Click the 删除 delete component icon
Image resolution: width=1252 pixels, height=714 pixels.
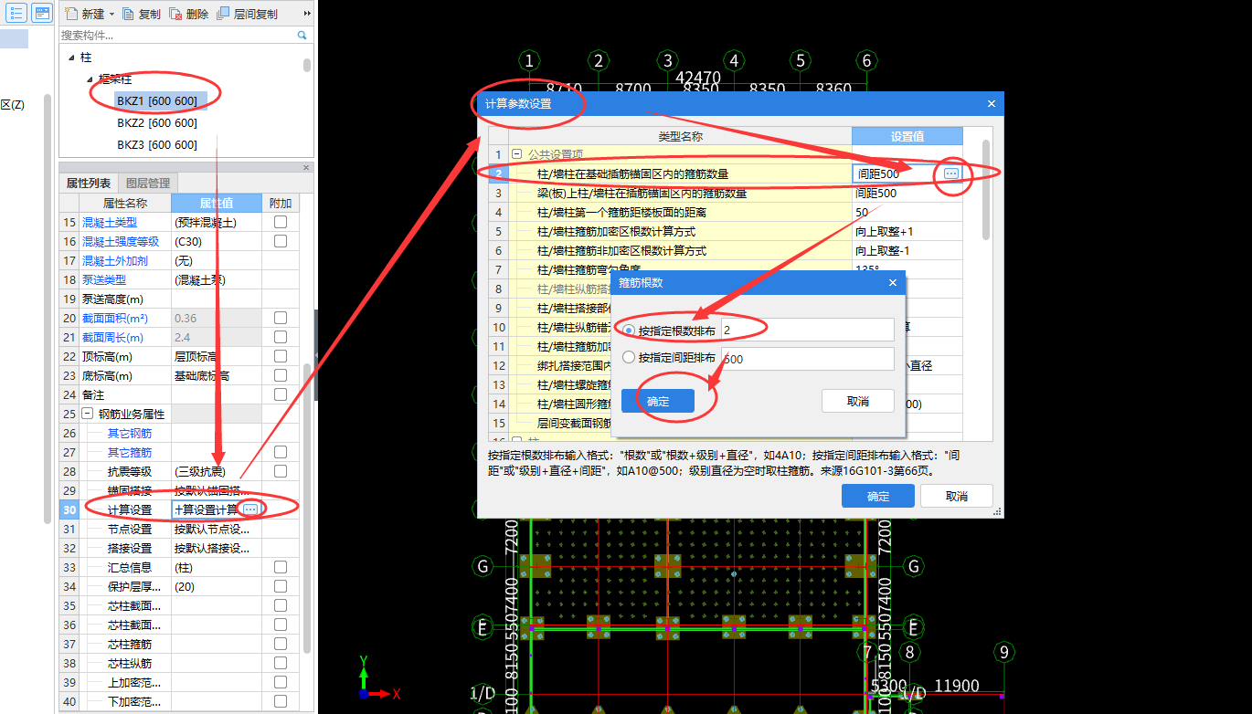175,14
